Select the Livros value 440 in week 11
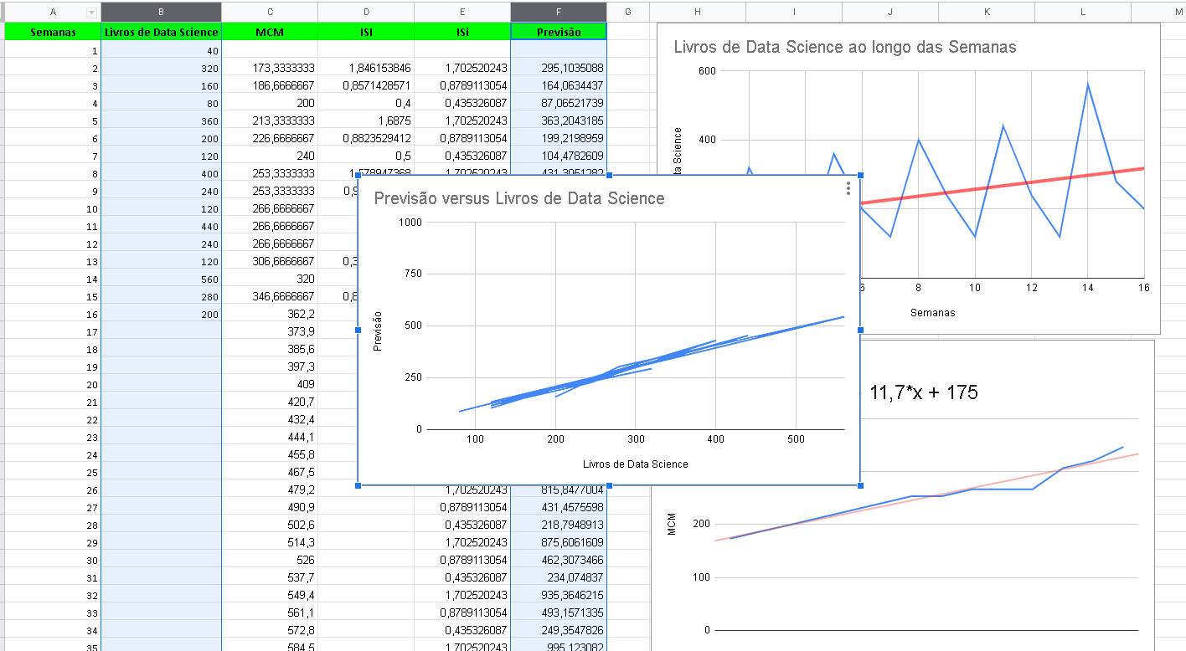The image size is (1186, 651). click(161, 226)
